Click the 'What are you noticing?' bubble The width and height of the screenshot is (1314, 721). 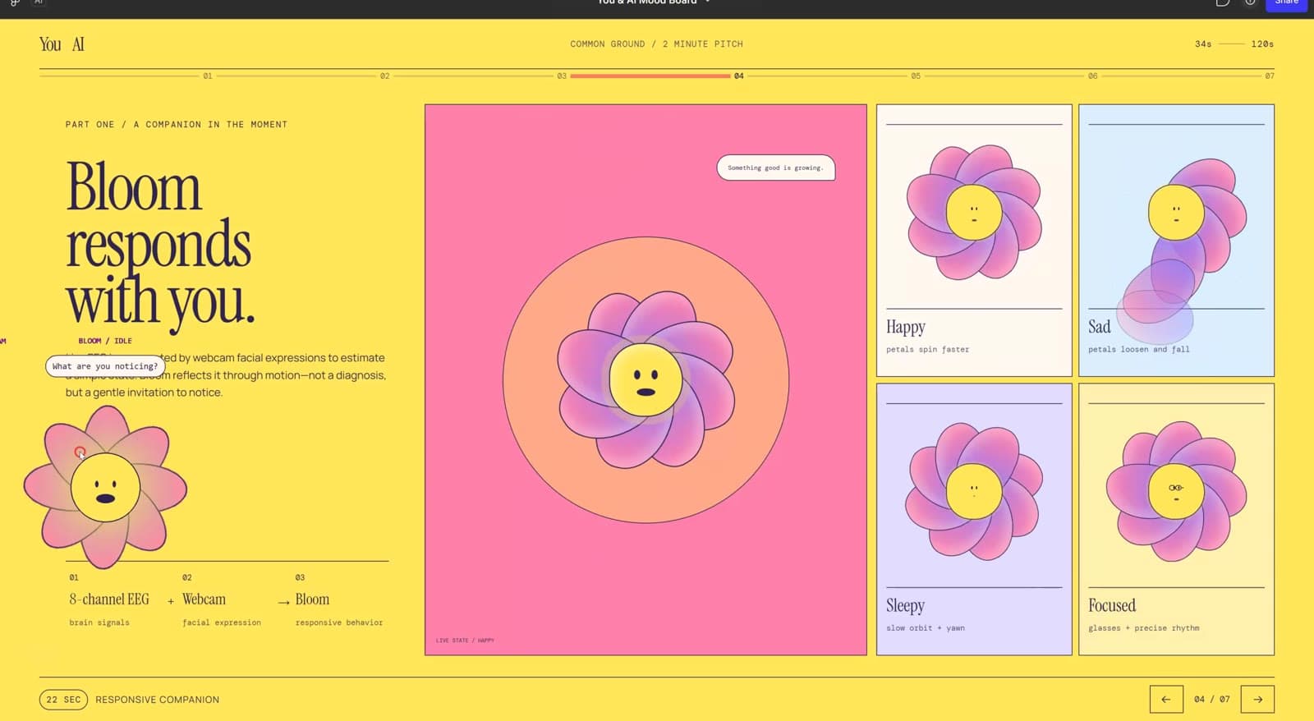(105, 366)
